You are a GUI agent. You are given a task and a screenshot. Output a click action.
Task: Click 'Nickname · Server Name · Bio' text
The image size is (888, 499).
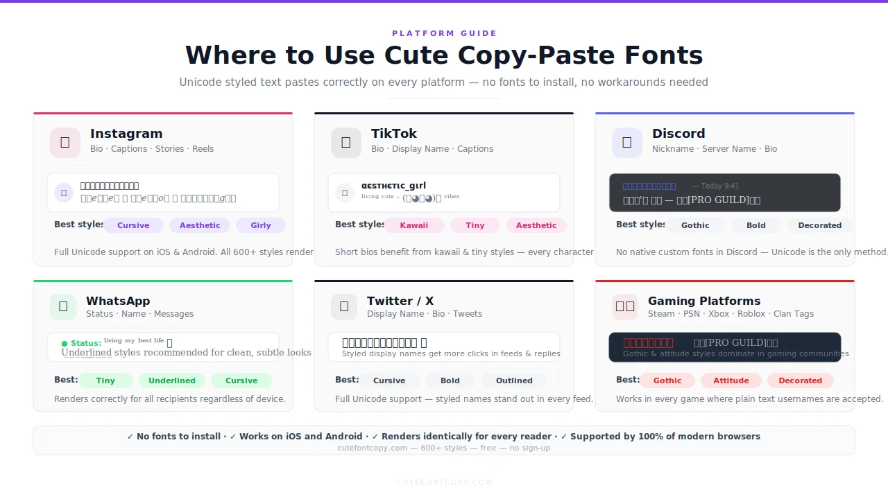715,149
